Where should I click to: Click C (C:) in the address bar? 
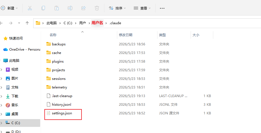coord(68,23)
